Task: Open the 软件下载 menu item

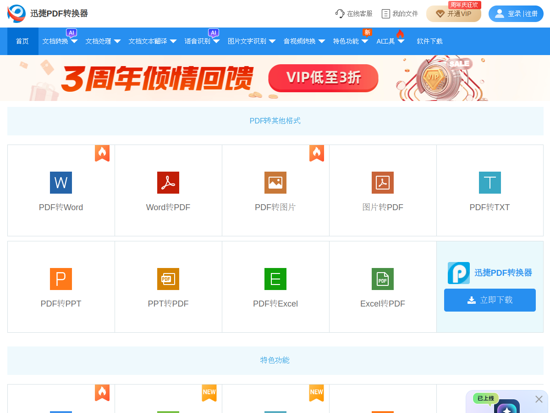Action: [x=430, y=41]
